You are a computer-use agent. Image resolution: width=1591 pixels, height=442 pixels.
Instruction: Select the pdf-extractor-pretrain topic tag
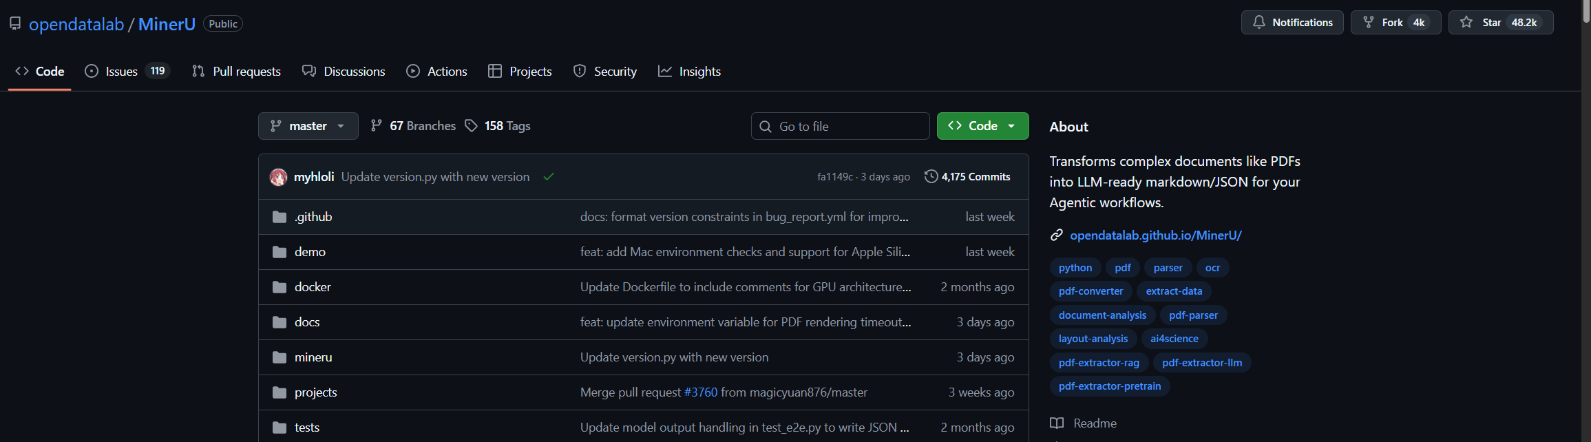click(1110, 386)
